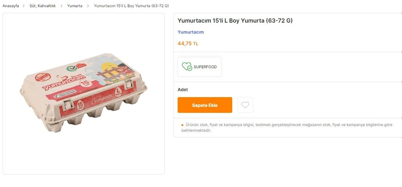The width and height of the screenshot is (402, 187).
Task: Click the Adet quantity label
Action: tap(183, 89)
